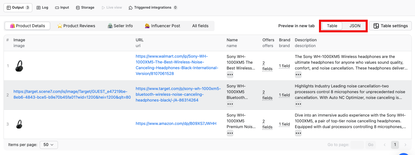The height and width of the screenshot is (155, 415).
Task: Open the Storage tab
Action: 85,8
